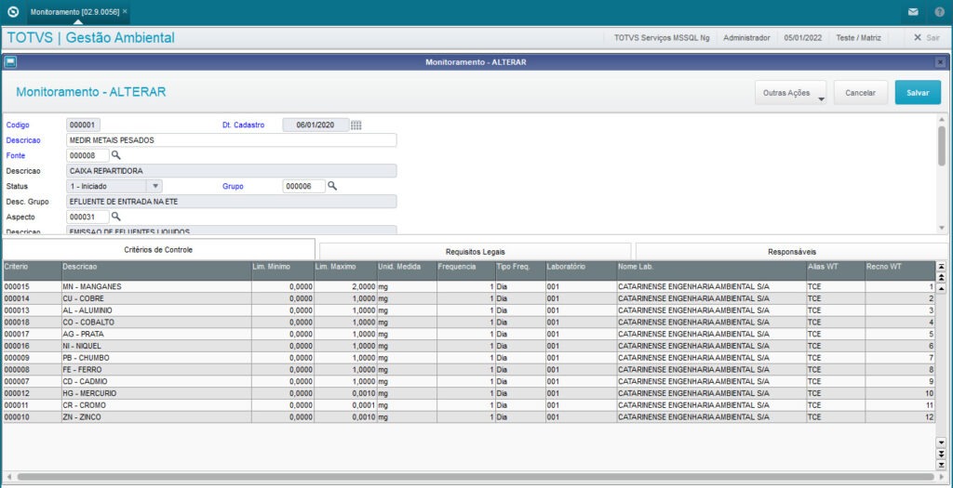Click the 0,0001 Lim. Maximo cell
953x488 pixels.
[x=345, y=405]
